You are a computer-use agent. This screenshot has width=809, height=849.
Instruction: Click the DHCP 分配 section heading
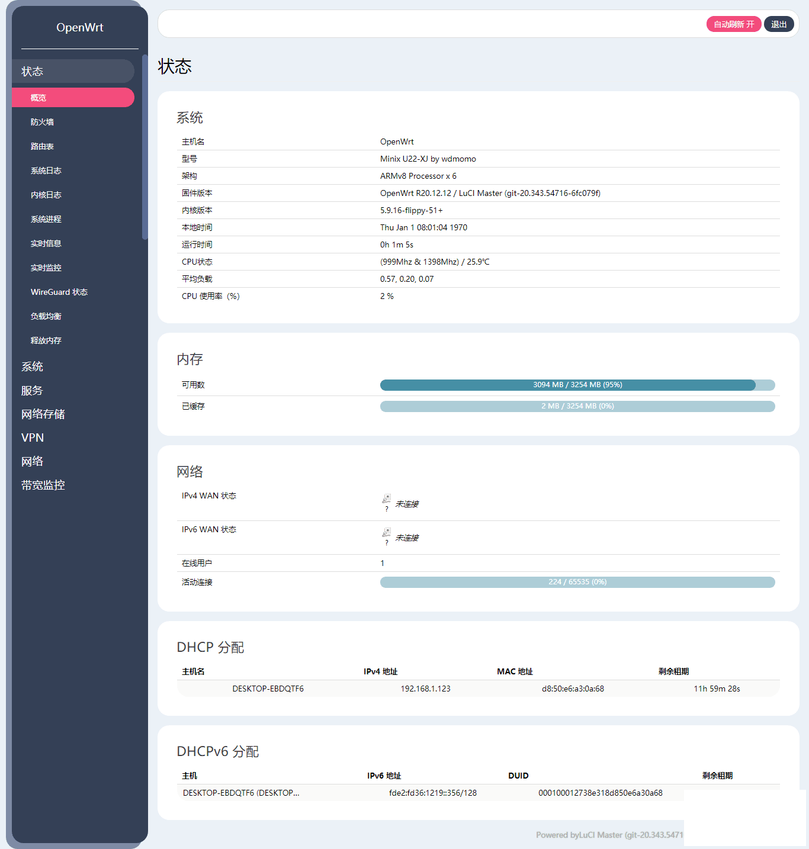click(x=210, y=647)
